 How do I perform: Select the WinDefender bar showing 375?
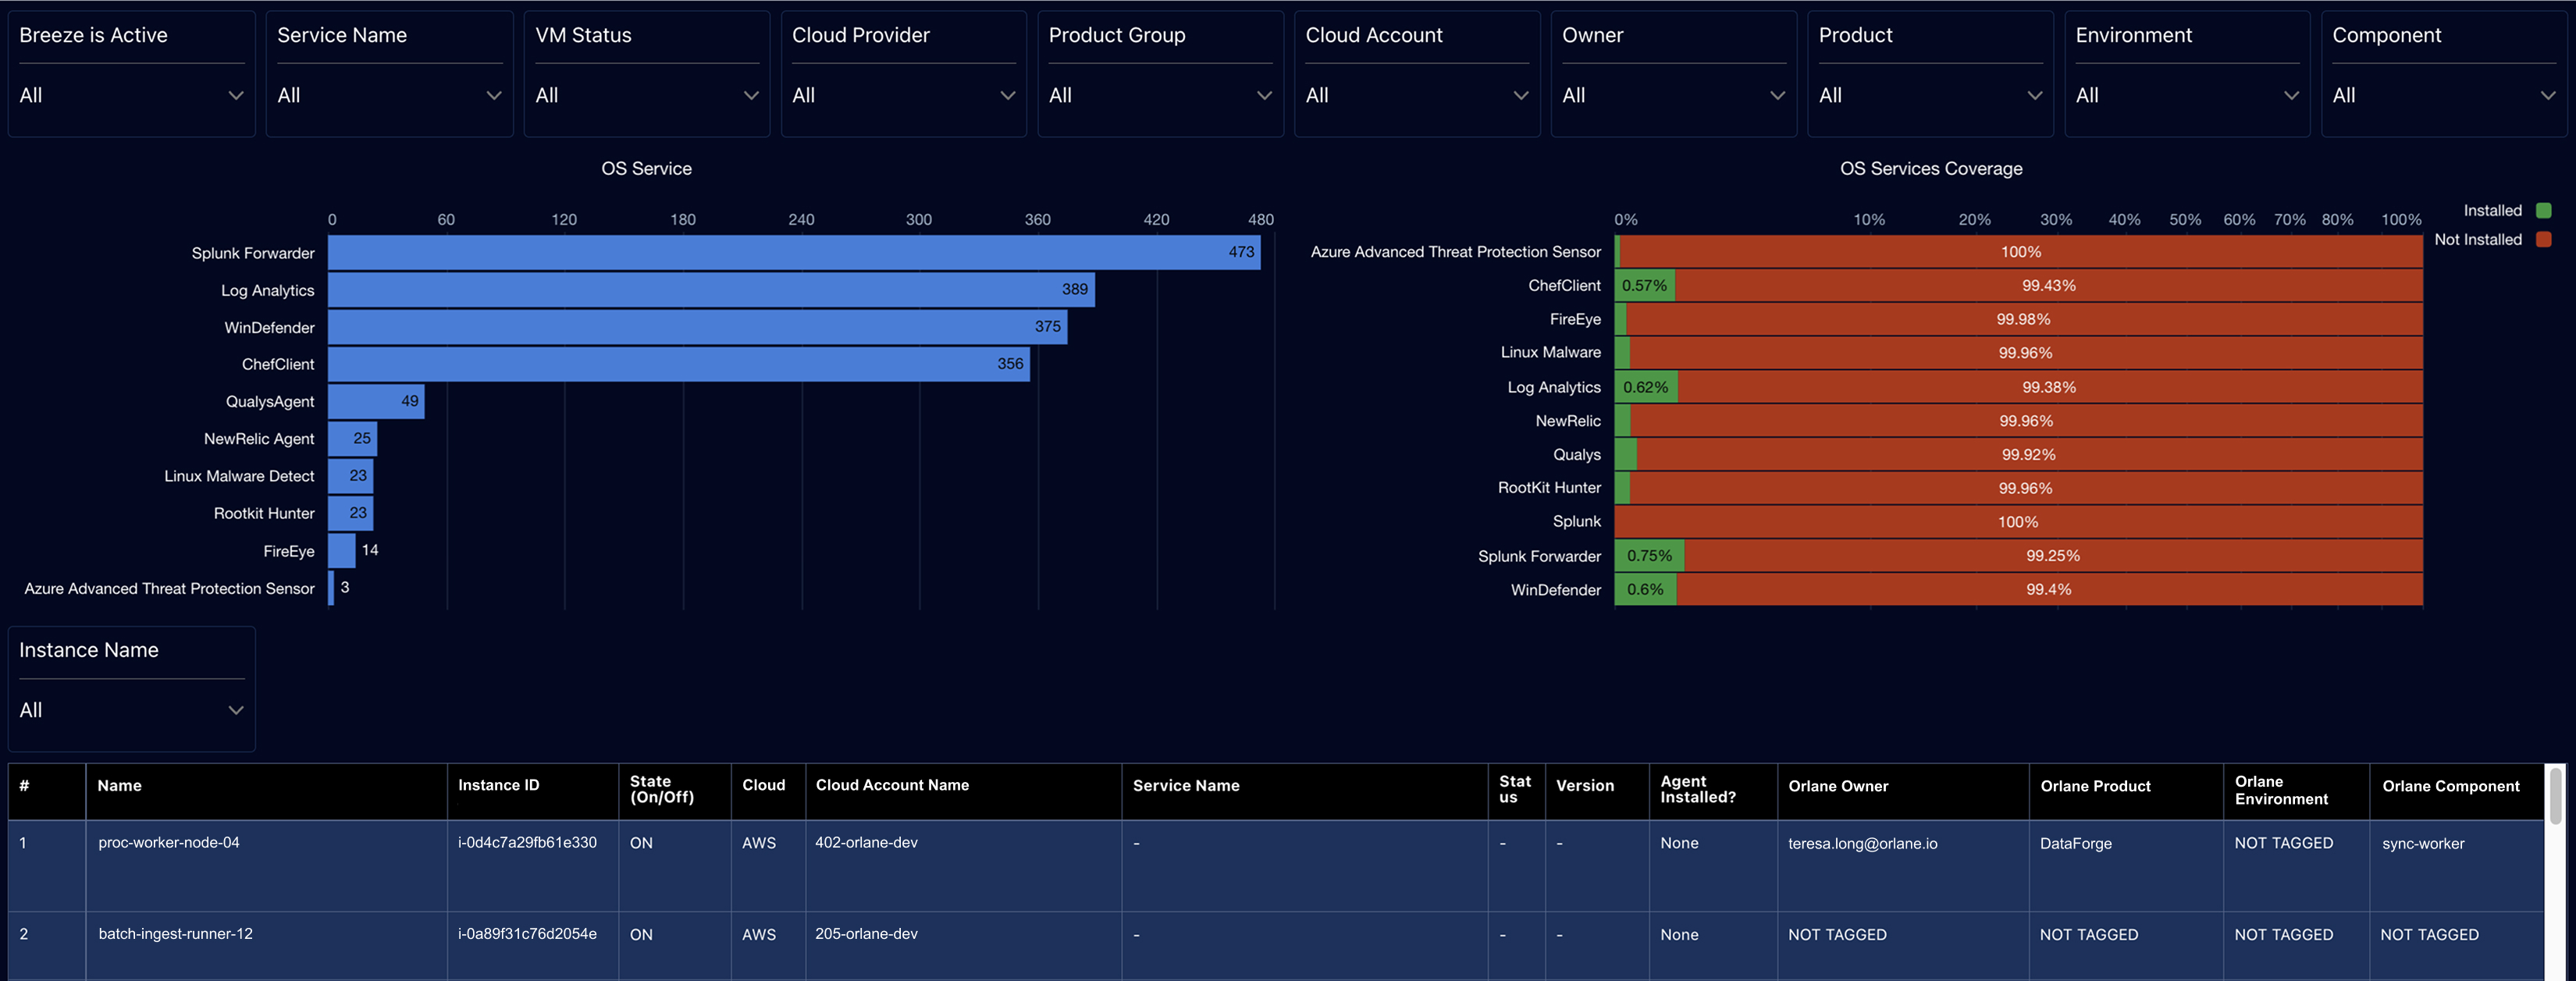tap(697, 327)
